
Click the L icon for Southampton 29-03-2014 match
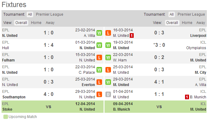click(99, 94)
